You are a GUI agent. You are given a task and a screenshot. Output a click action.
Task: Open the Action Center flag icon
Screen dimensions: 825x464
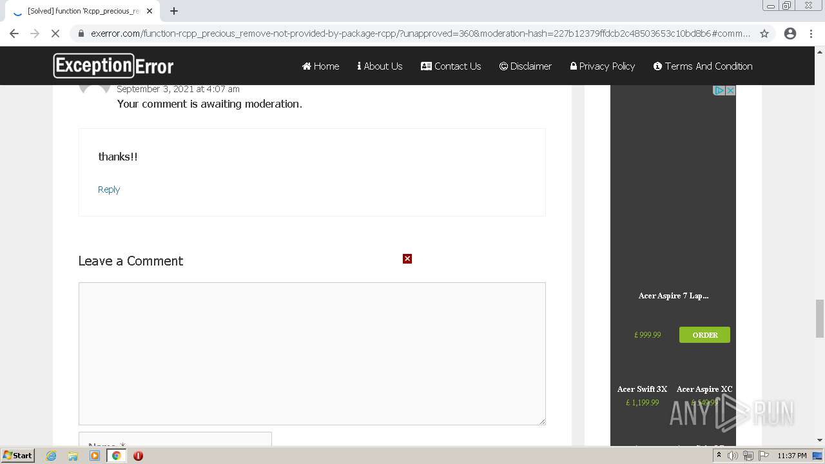click(764, 456)
